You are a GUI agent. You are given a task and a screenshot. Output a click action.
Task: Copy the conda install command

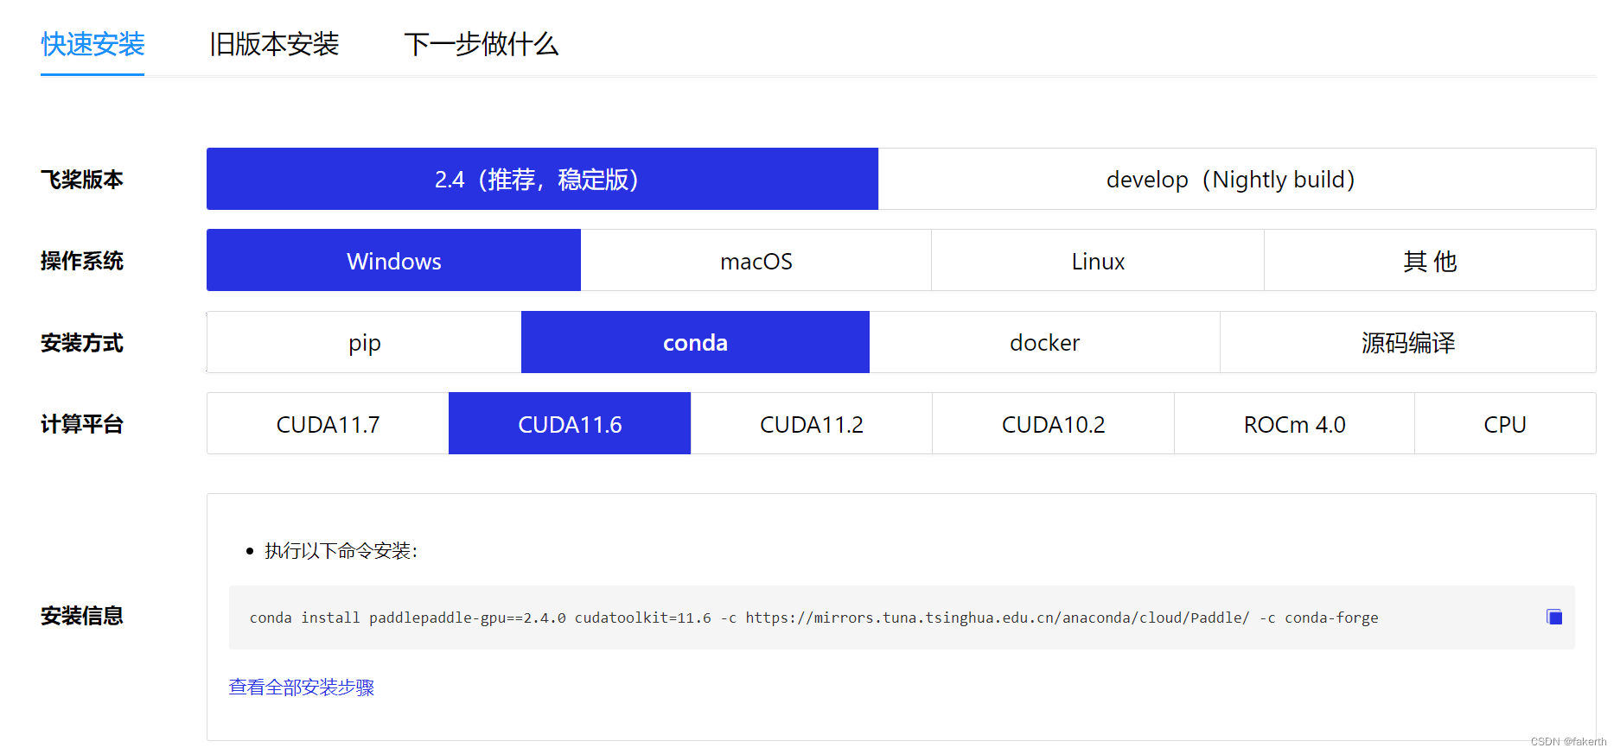coord(1553,617)
